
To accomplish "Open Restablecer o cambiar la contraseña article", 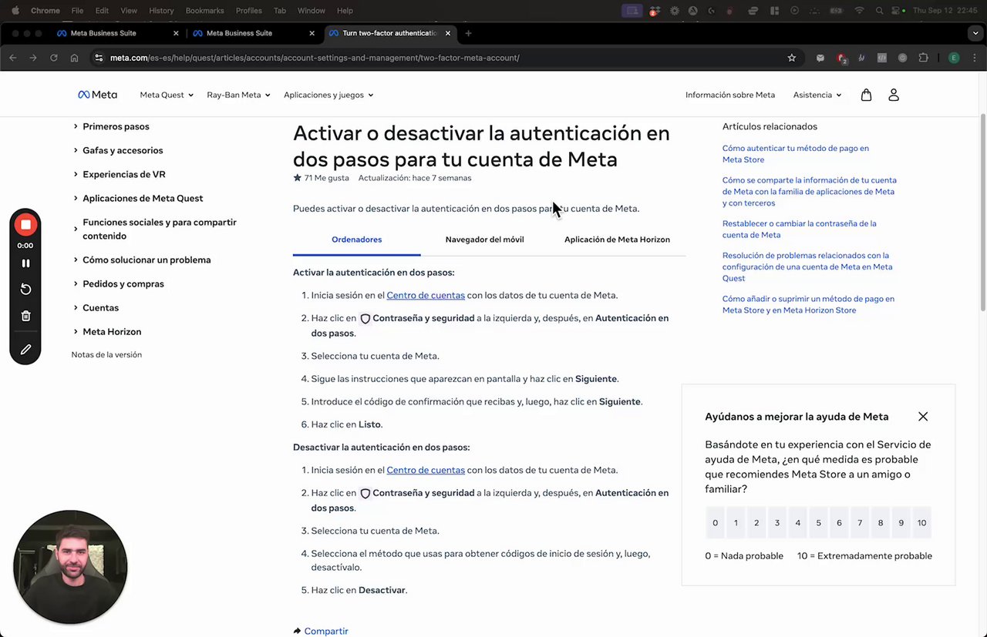I will coord(800,229).
